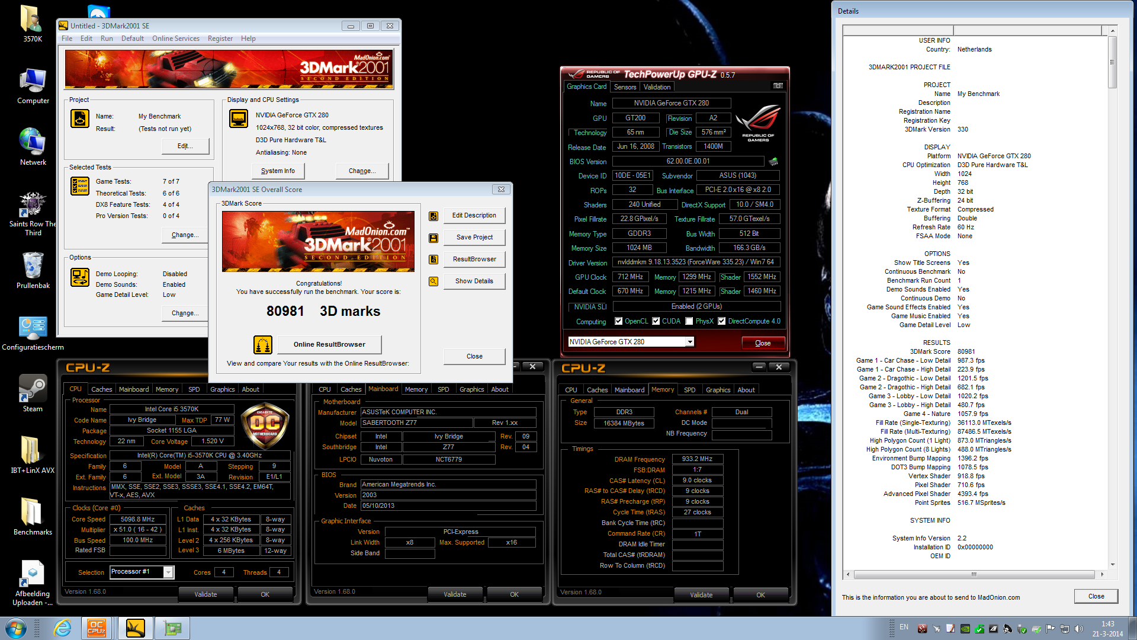Open the Run menu in 3DMark2001

click(x=107, y=39)
